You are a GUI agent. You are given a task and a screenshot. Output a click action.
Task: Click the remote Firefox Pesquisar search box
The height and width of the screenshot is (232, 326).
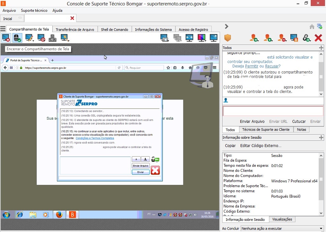pos(144,68)
